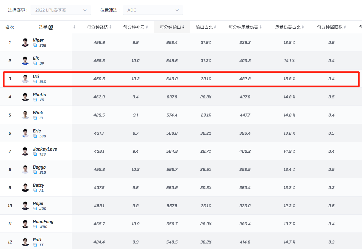The image size is (362, 249).
Task: Click Wink's avatar photo
Action: click(x=25, y=115)
